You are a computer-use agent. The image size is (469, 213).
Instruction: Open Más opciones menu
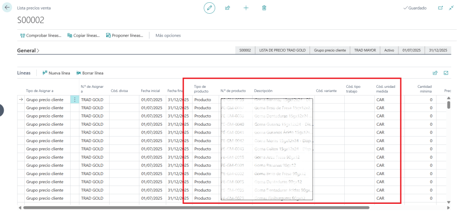click(168, 35)
